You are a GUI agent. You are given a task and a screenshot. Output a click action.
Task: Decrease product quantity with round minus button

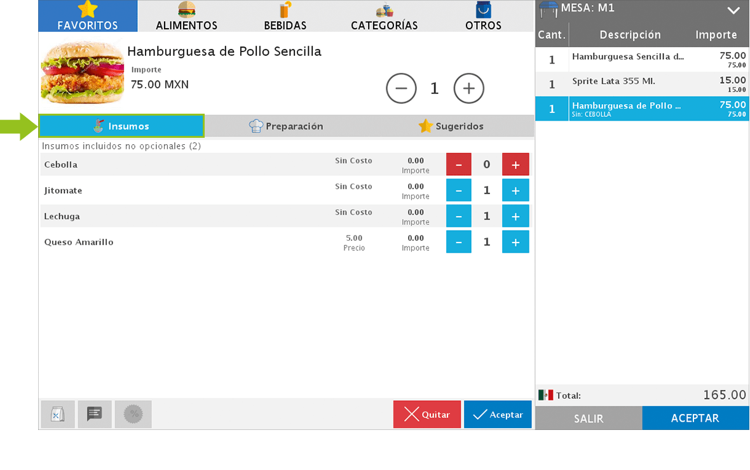[x=401, y=89]
